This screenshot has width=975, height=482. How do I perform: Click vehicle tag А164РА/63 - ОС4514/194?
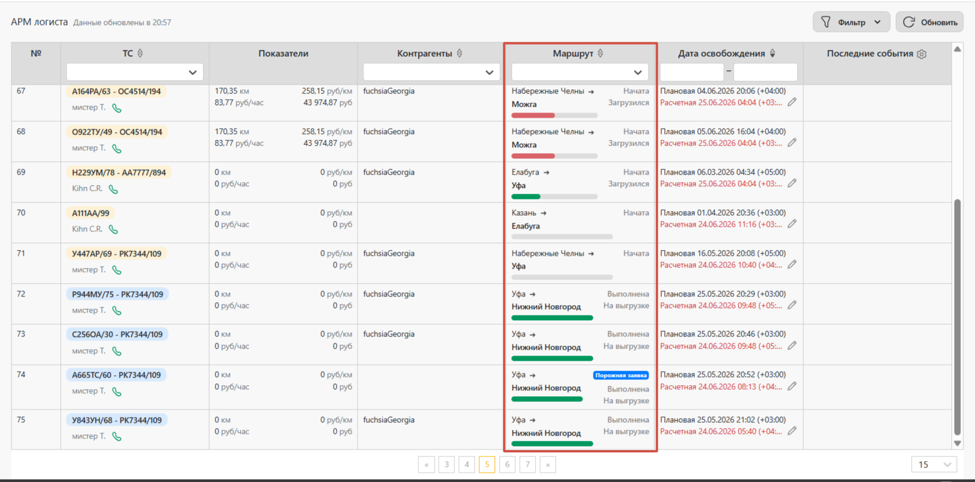coord(117,91)
